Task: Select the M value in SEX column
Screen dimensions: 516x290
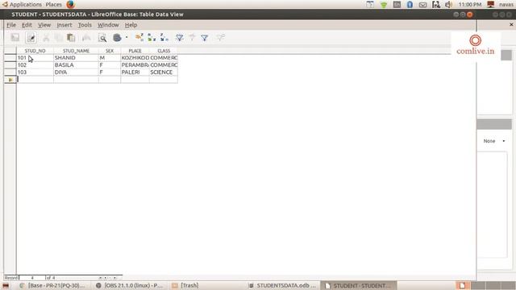Action: tap(110, 58)
